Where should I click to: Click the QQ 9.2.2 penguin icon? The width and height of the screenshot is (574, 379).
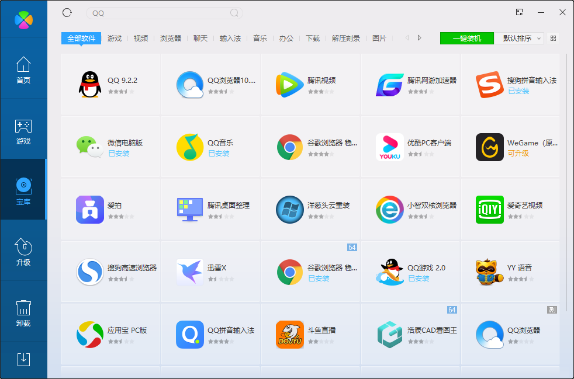(x=90, y=85)
